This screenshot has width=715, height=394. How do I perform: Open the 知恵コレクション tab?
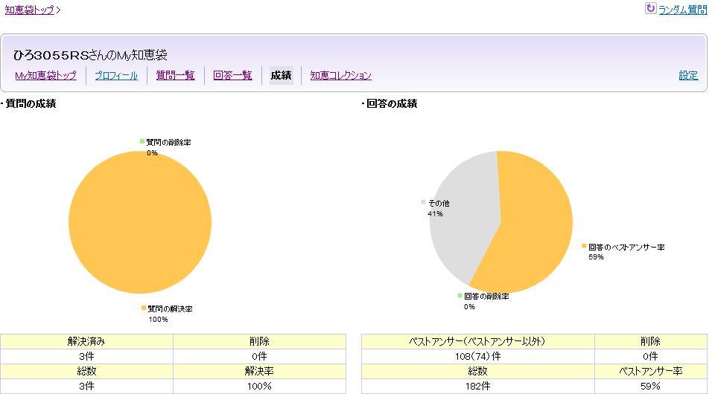(x=340, y=75)
